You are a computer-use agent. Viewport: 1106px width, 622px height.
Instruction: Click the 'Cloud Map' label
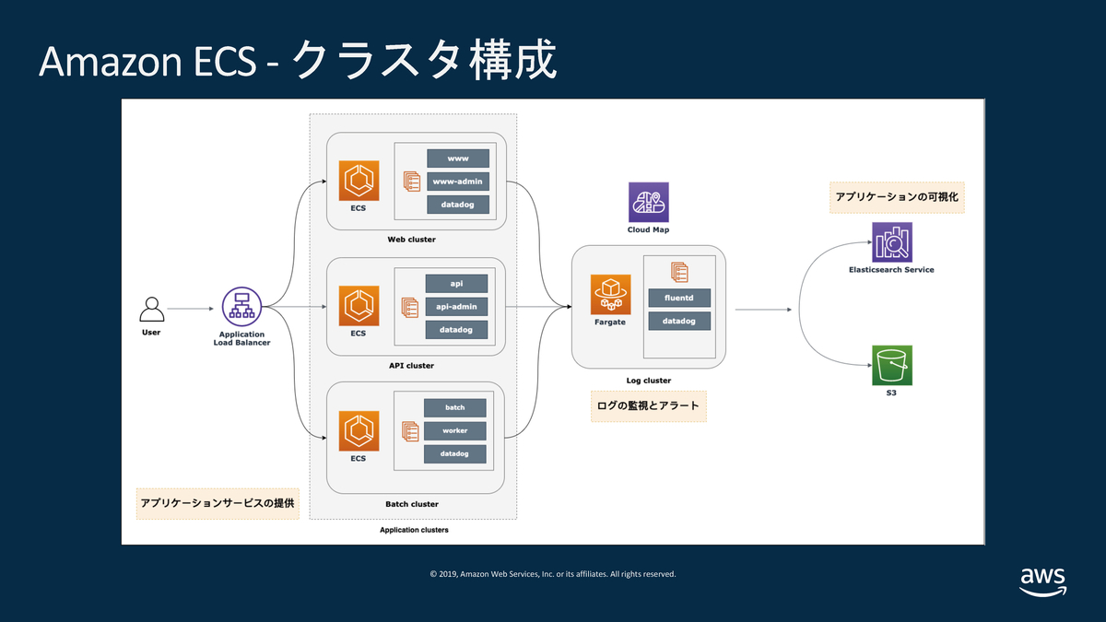(x=648, y=230)
